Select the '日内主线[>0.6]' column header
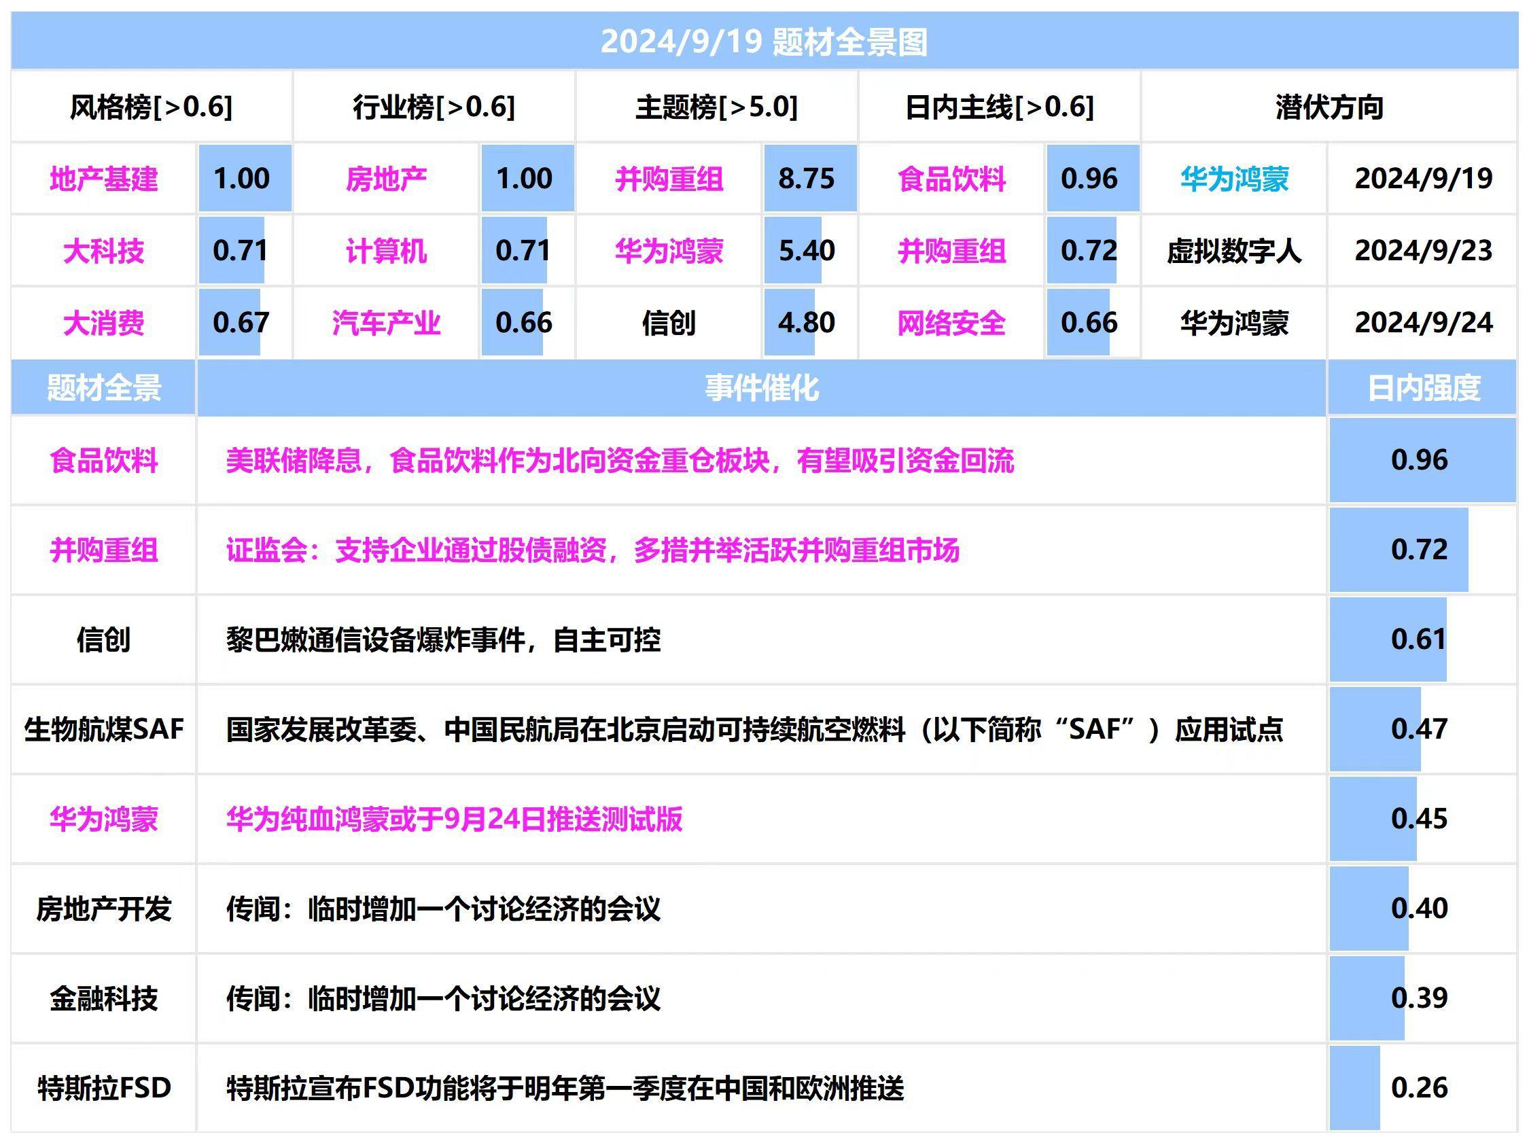The image size is (1529, 1143). click(1000, 107)
